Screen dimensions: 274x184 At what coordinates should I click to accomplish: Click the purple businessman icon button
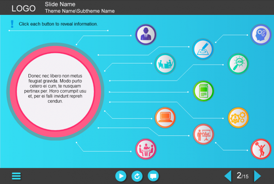[146, 34]
